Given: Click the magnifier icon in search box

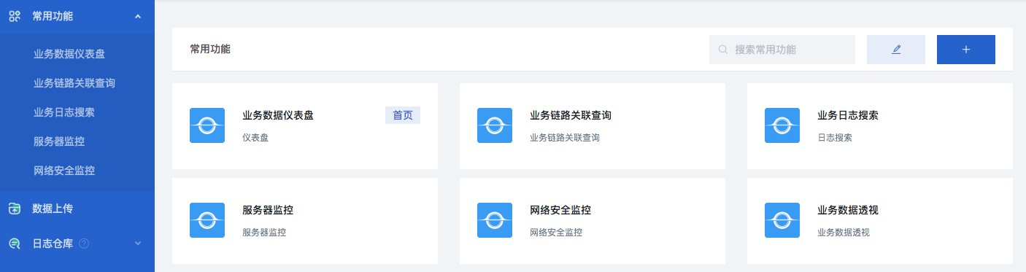Looking at the screenshot, I should [x=723, y=50].
